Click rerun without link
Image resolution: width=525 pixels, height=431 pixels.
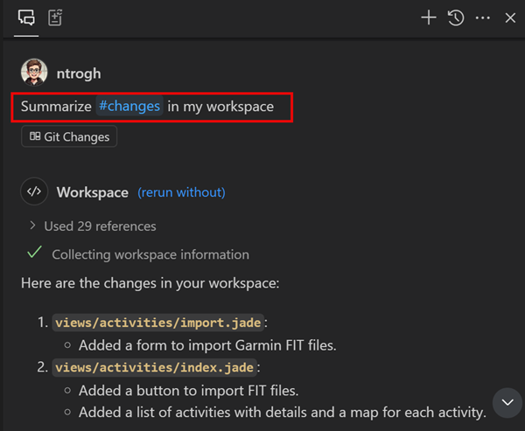coord(181,192)
